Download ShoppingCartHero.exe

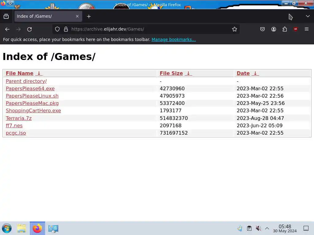[x=33, y=111]
